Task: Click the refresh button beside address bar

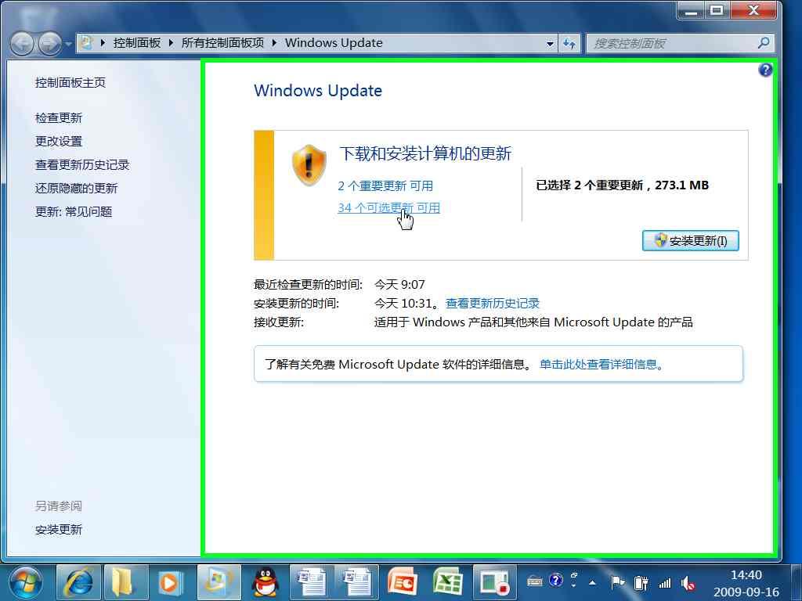Action: (569, 44)
